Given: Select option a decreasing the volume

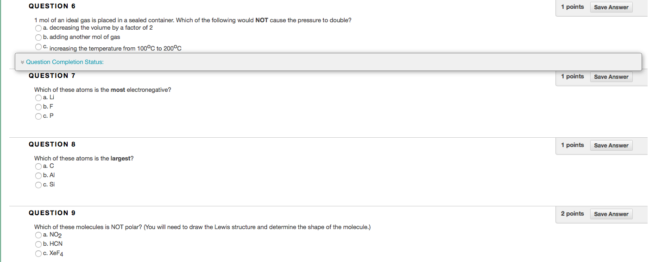Looking at the screenshot, I should 38,28.
